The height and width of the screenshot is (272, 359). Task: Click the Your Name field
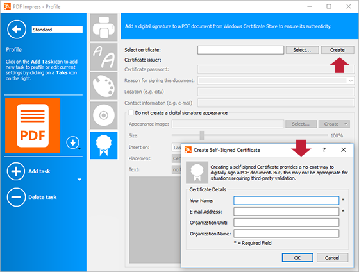click(x=286, y=201)
